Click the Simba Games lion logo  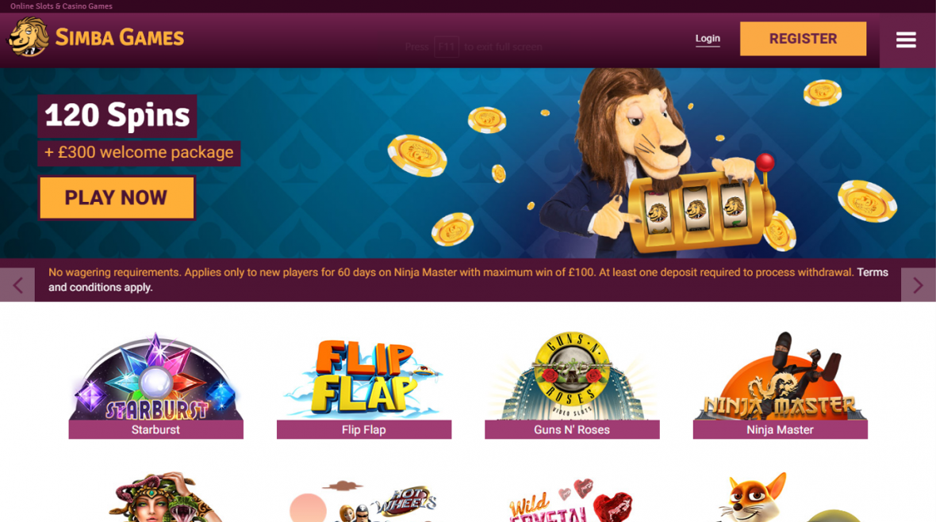pyautogui.click(x=28, y=37)
